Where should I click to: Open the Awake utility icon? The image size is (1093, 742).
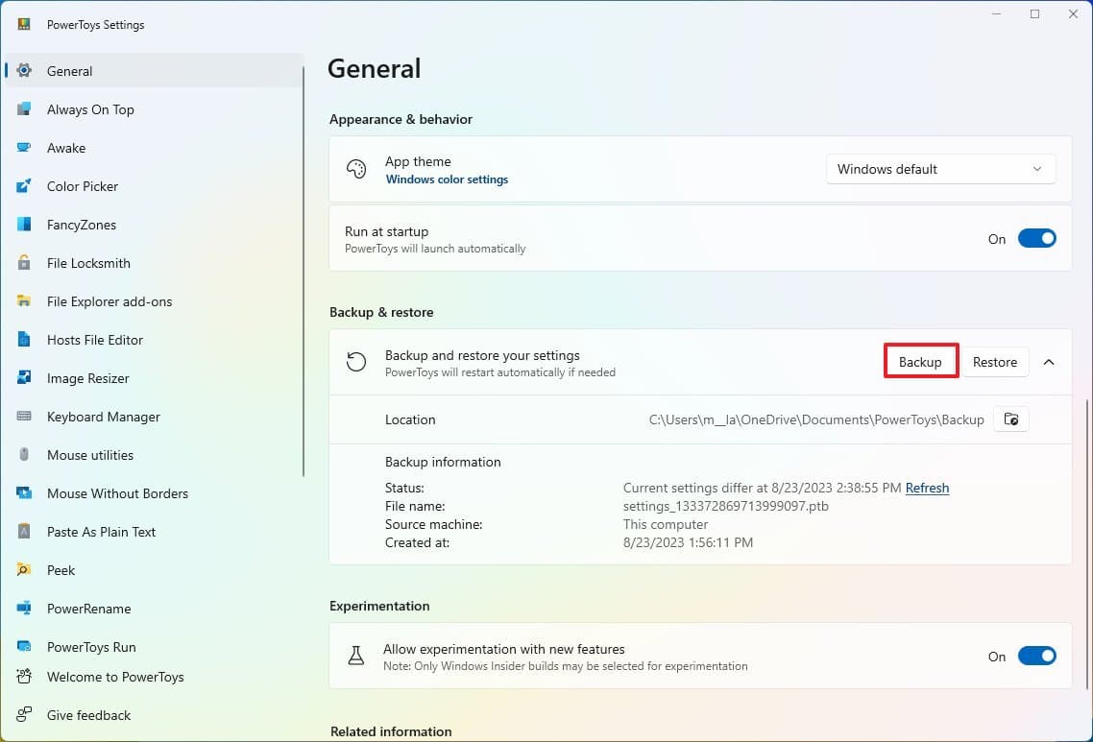(24, 148)
